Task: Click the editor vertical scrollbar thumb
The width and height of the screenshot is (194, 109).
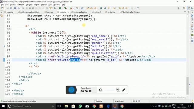Action: (x=188, y=85)
